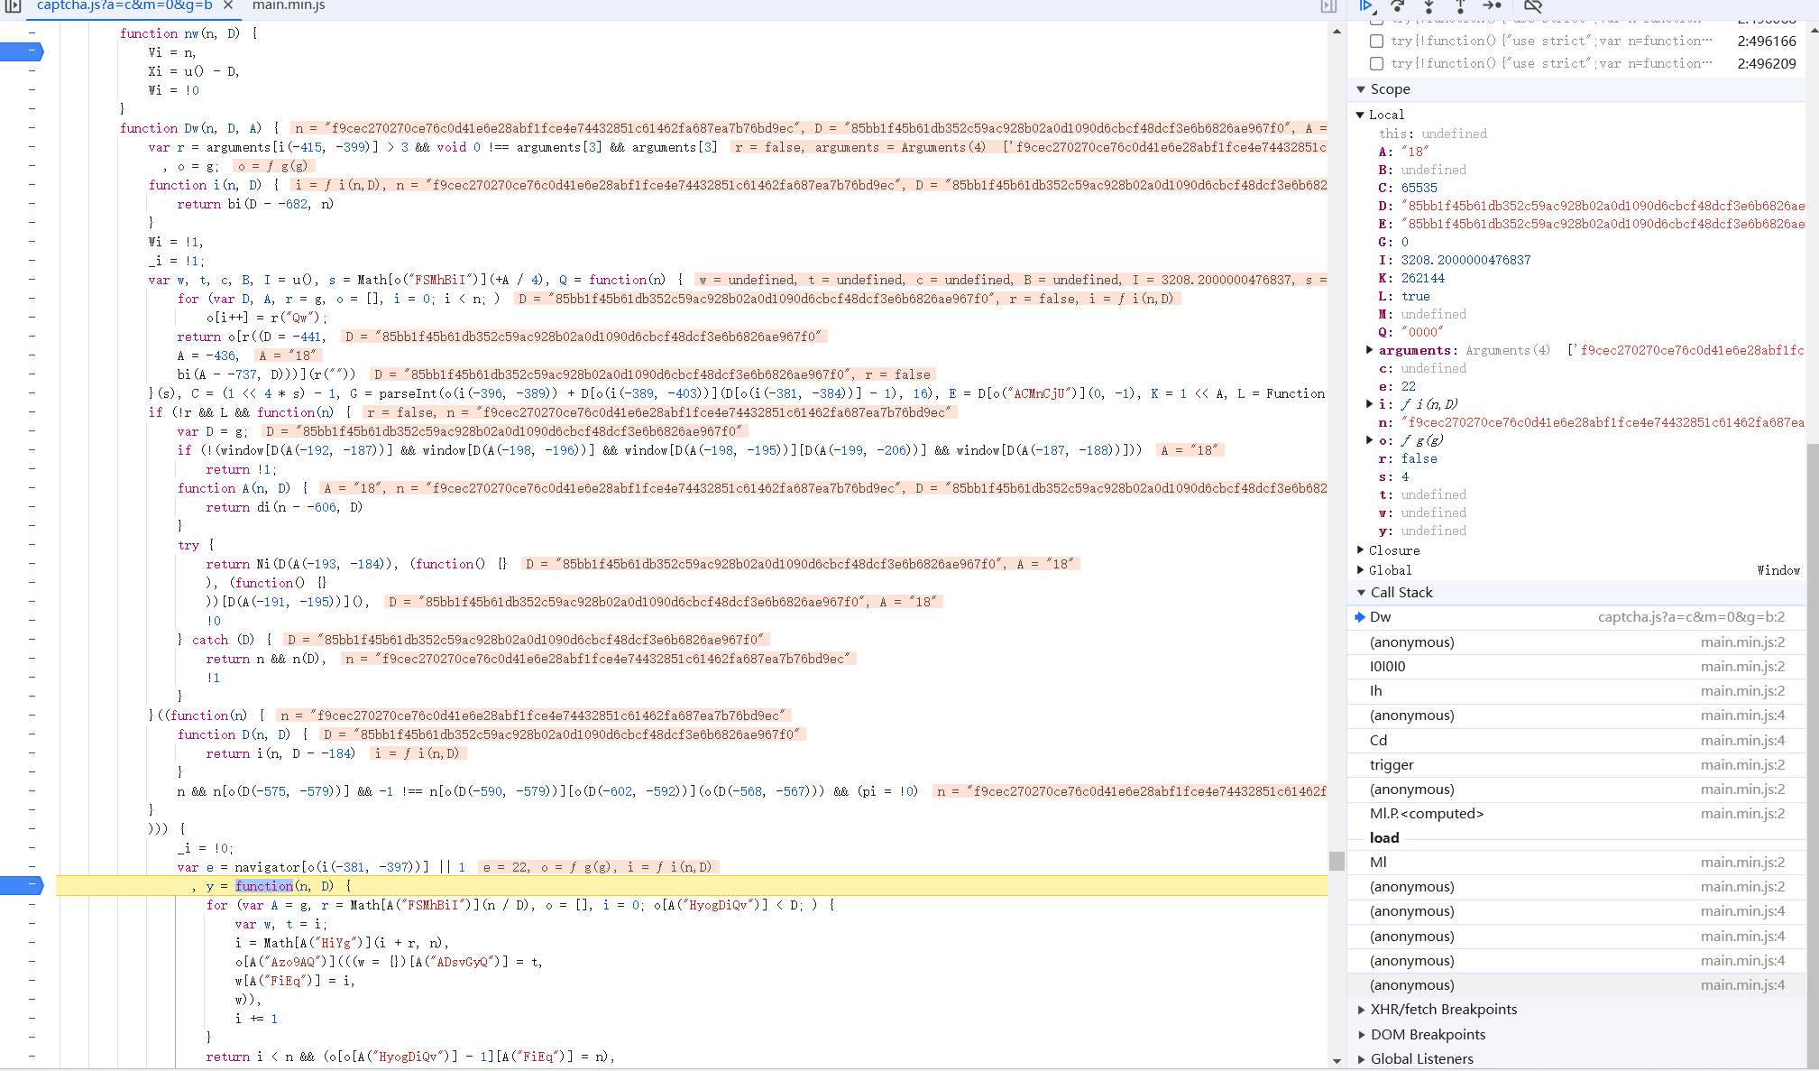Click the r: false scope variable
Screen dimensions: 1819x1071
point(1408,458)
